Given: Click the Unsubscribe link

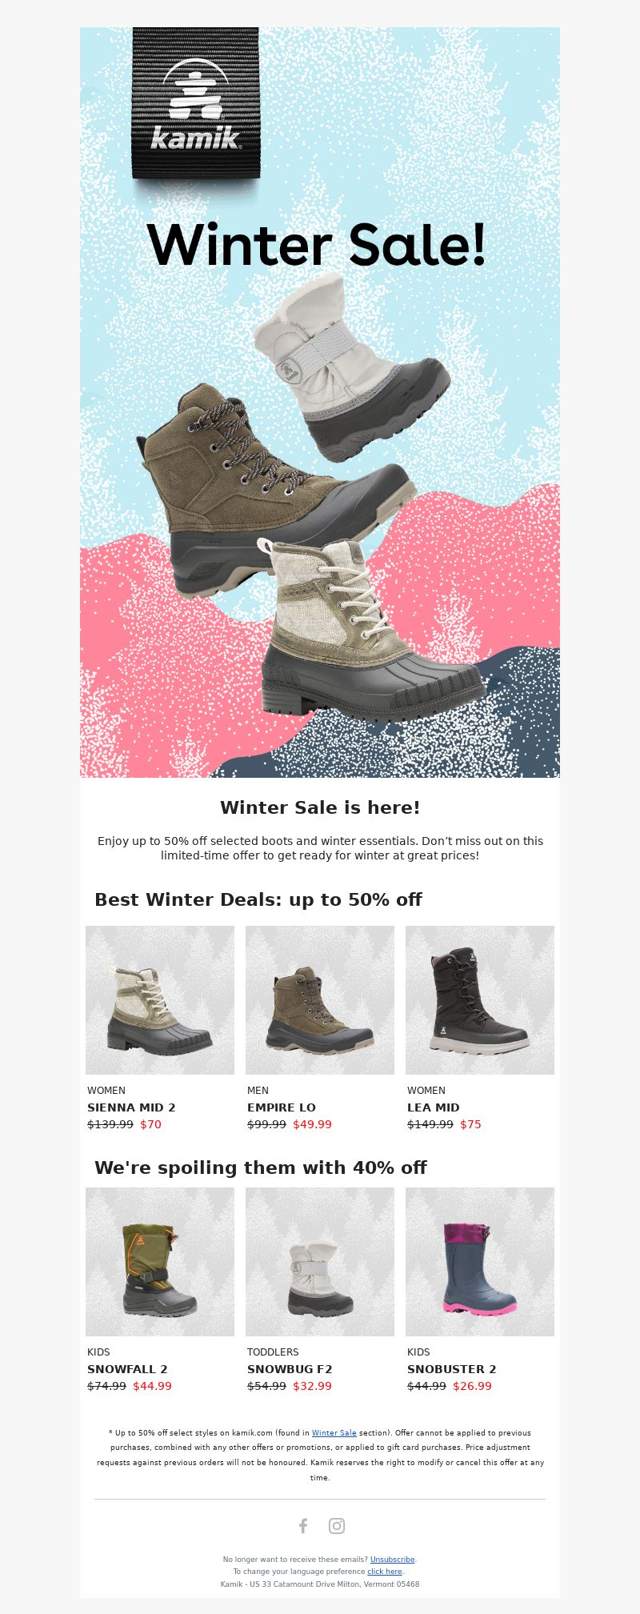Looking at the screenshot, I should [393, 1559].
